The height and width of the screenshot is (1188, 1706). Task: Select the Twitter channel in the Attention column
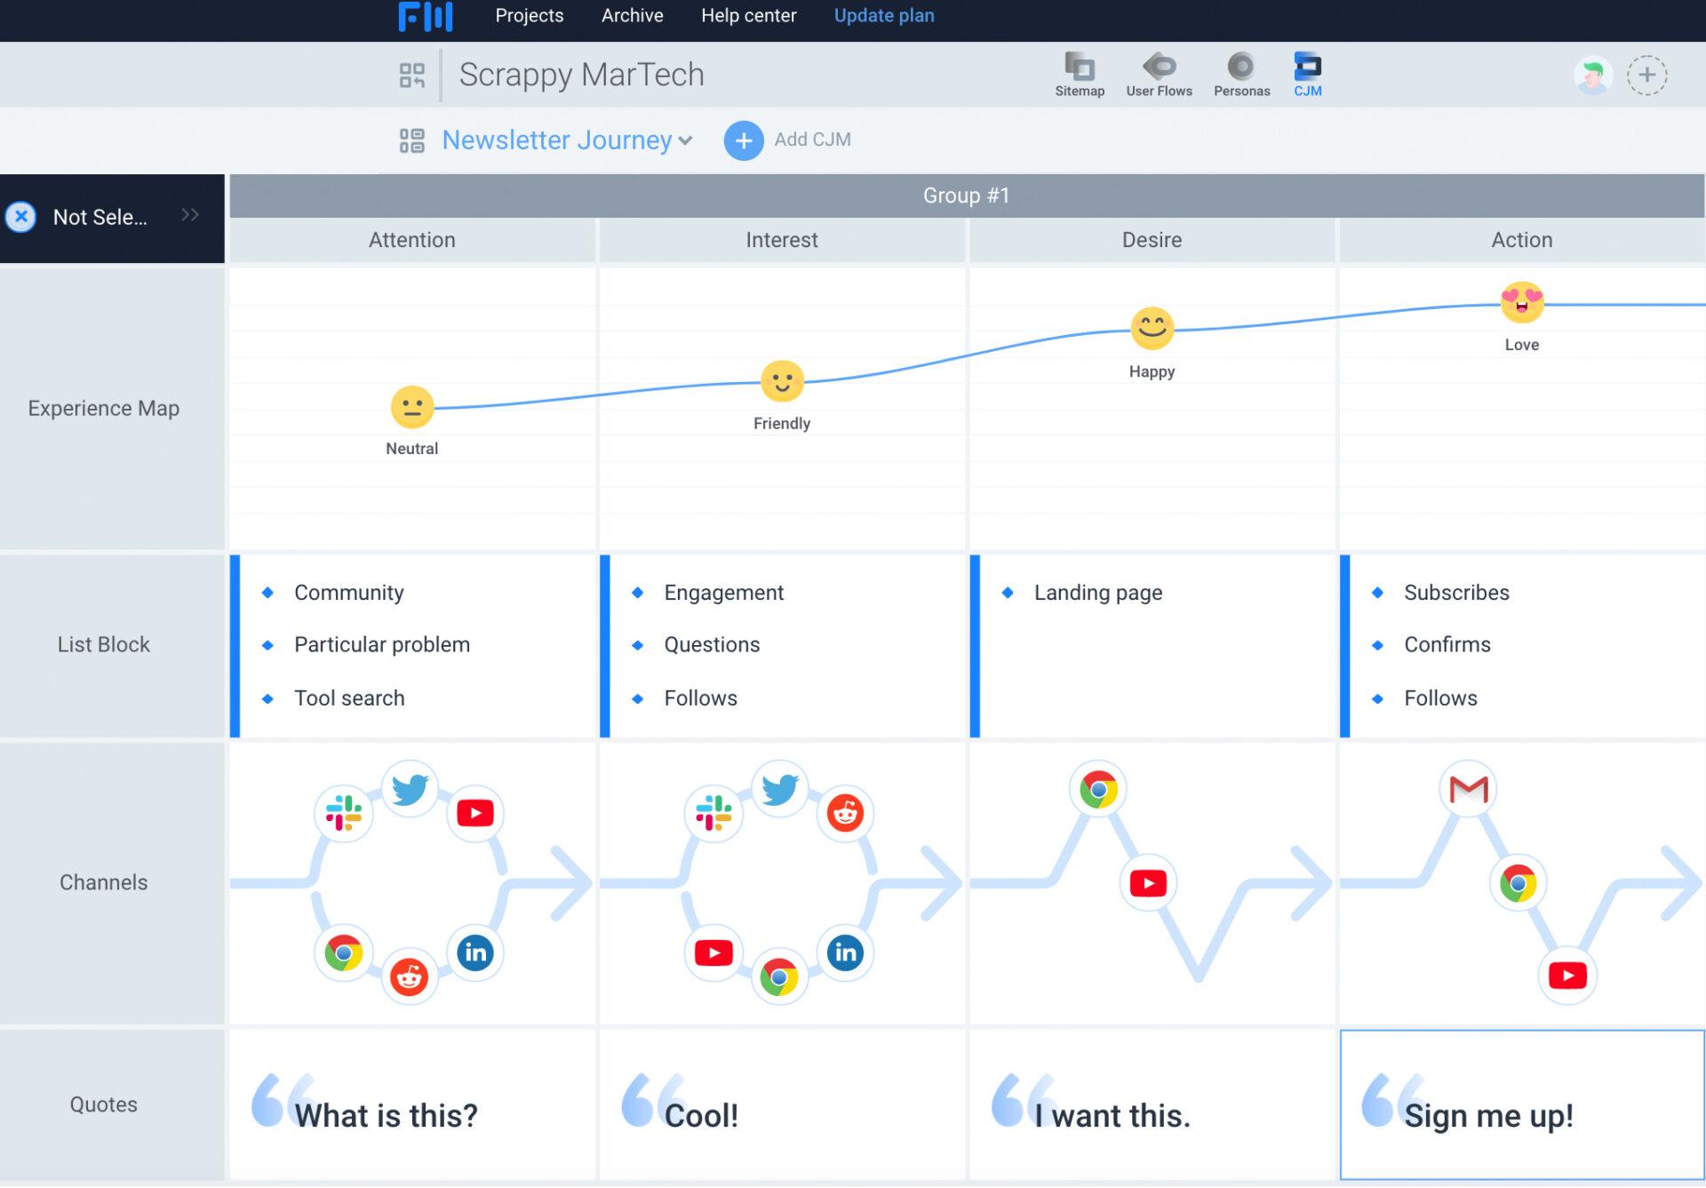point(410,787)
